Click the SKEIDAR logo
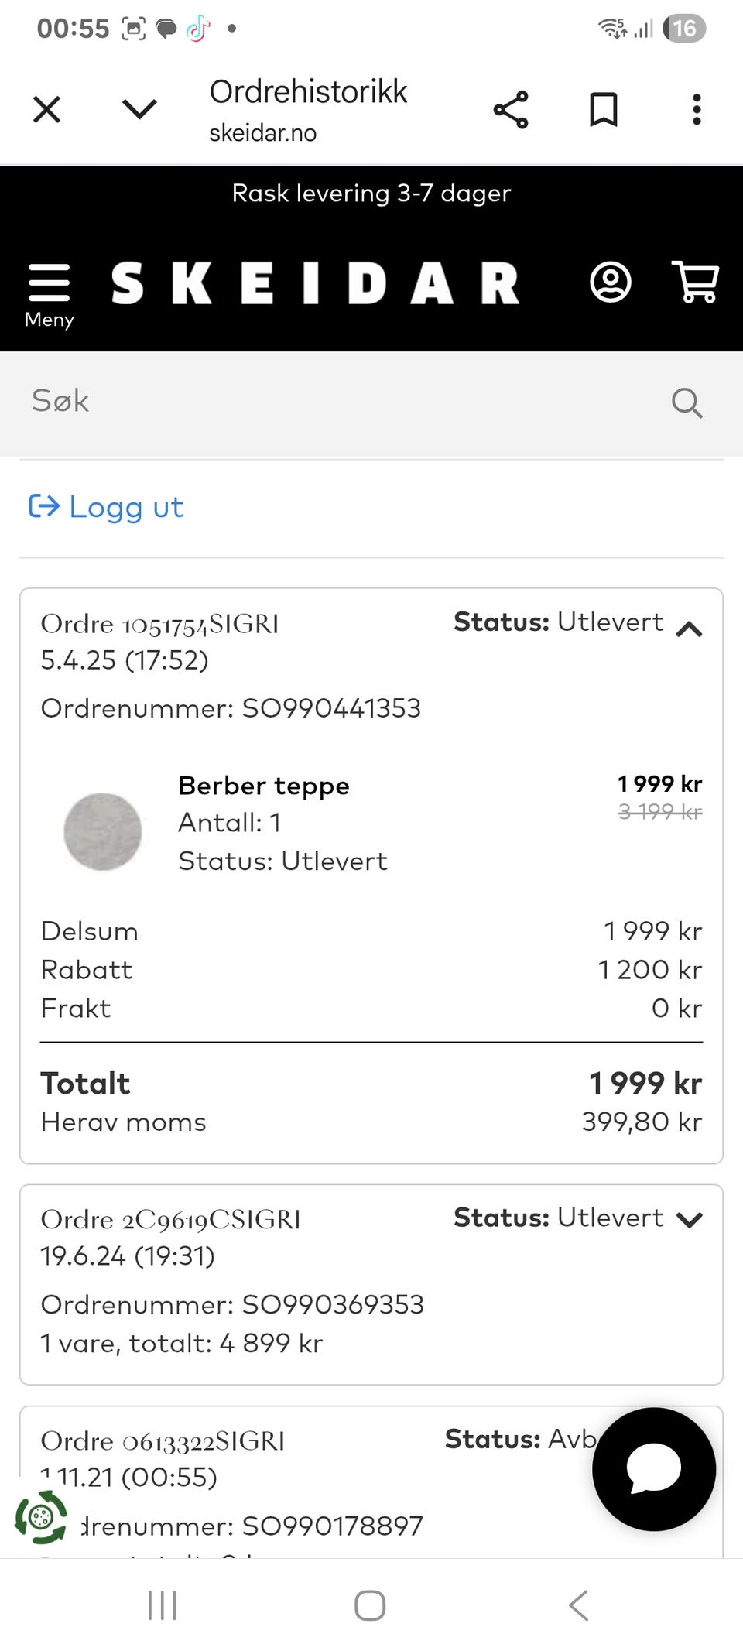 [x=315, y=283]
